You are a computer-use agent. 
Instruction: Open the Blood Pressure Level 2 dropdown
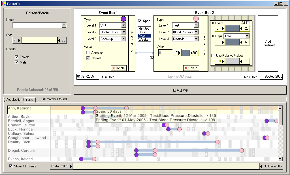click(x=196, y=32)
